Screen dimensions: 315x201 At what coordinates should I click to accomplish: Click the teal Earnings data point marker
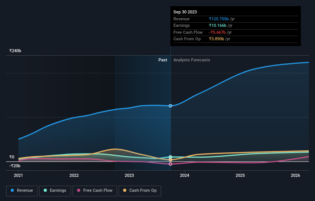(x=170, y=157)
